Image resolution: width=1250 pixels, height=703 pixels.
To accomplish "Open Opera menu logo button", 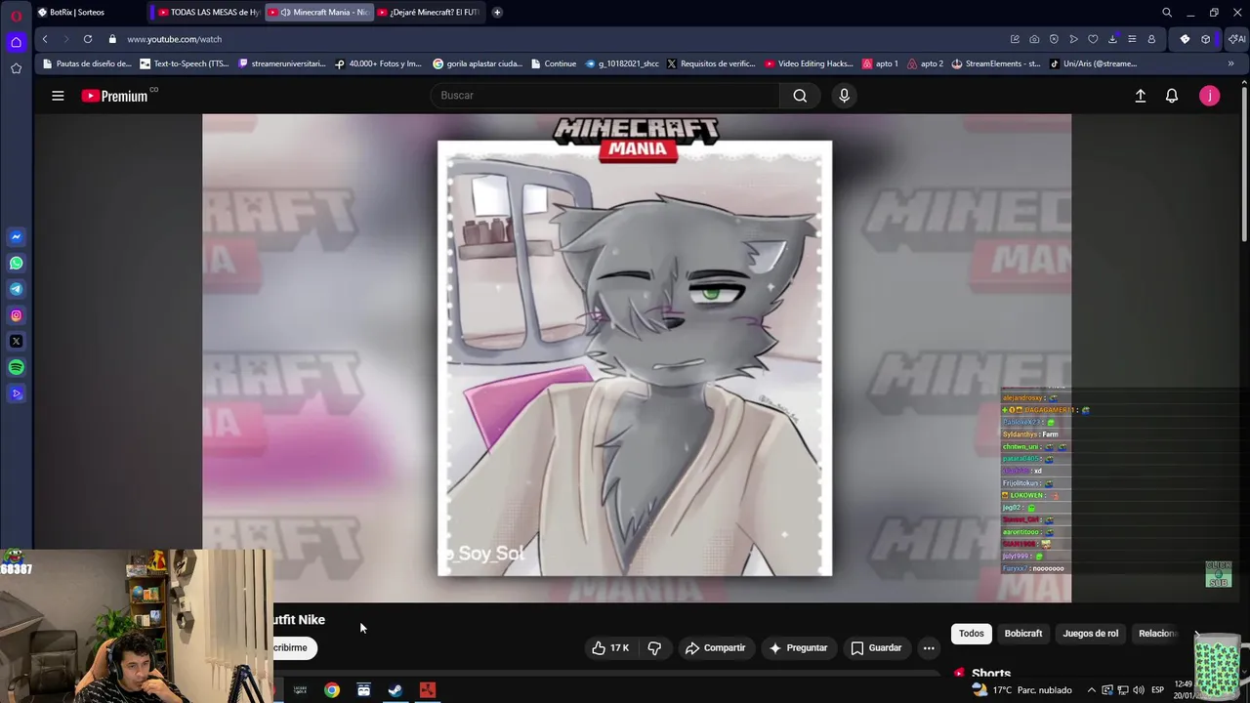I will click(x=16, y=15).
